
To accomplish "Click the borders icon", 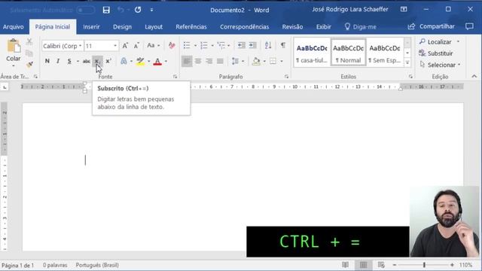I will click(273, 61).
